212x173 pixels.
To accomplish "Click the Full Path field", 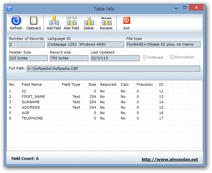I will coord(113,68).
